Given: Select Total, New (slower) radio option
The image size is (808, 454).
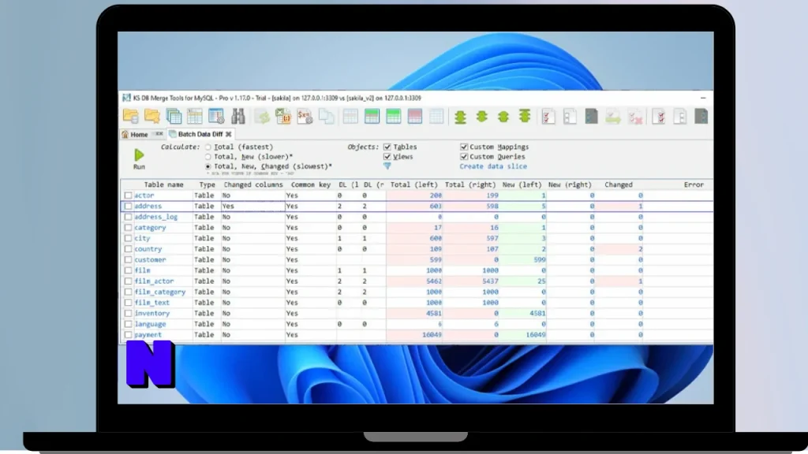Looking at the screenshot, I should click(x=208, y=157).
